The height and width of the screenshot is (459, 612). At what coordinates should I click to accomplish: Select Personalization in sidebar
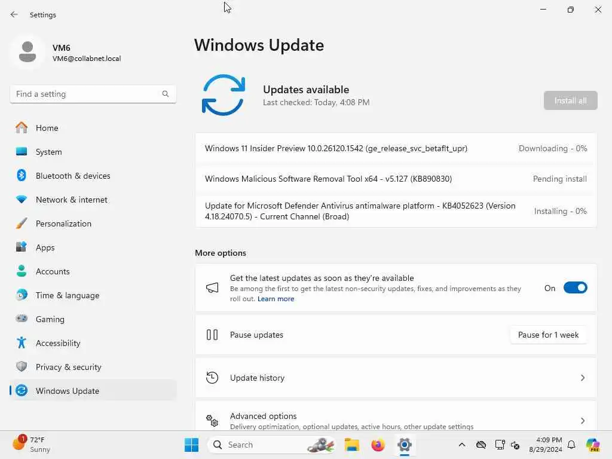(93, 224)
